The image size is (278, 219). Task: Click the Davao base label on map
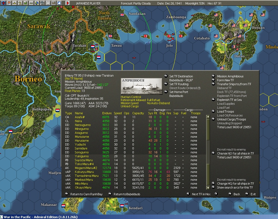click(239, 56)
